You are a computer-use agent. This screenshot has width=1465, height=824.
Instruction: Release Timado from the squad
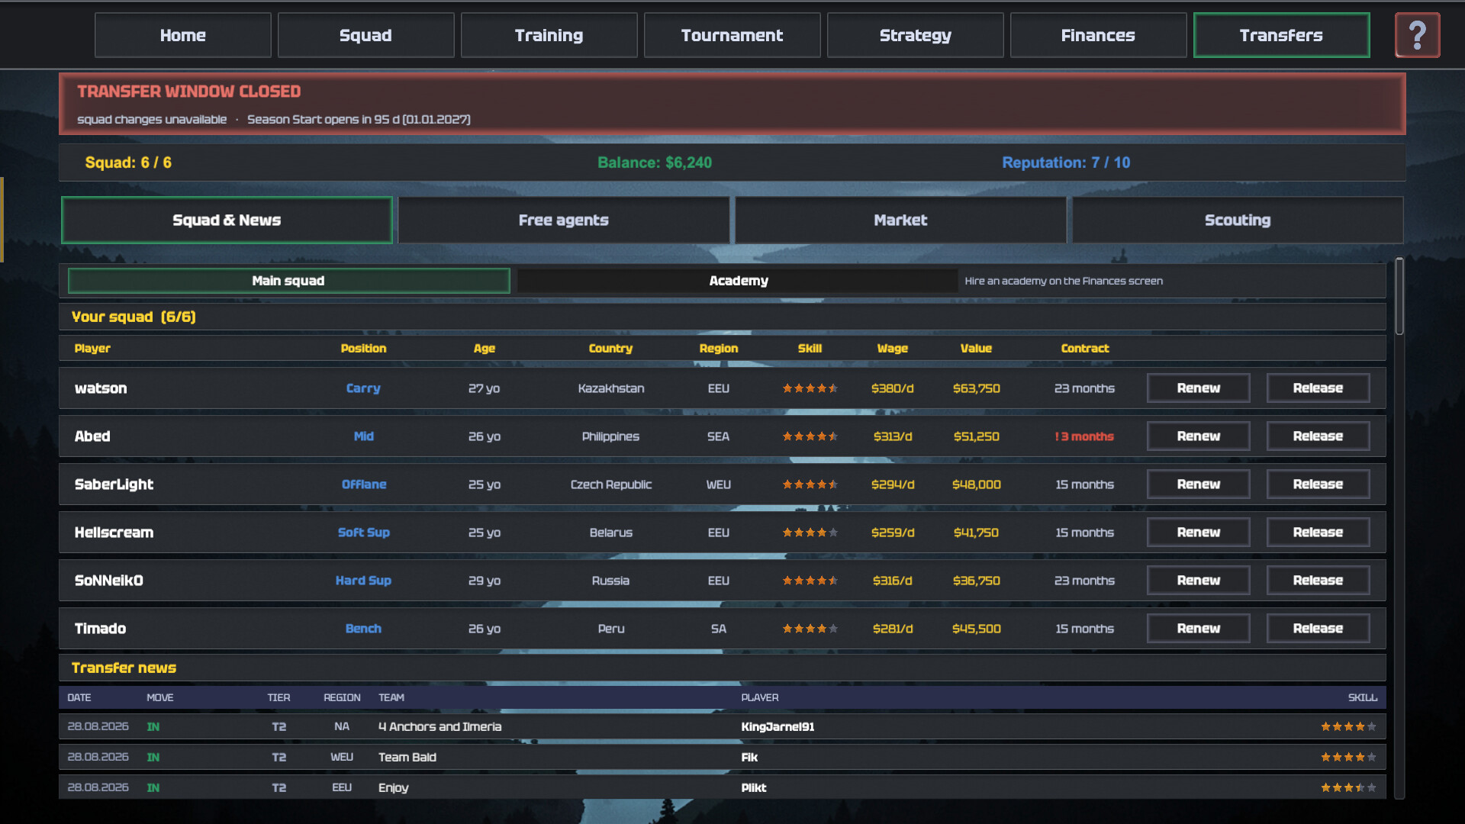tap(1318, 629)
